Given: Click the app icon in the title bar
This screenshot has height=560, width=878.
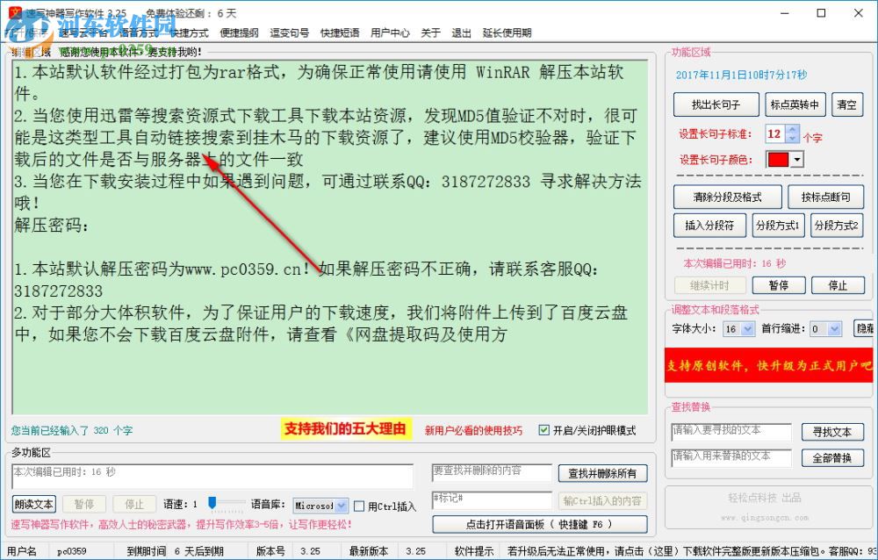Looking at the screenshot, I should [15, 12].
